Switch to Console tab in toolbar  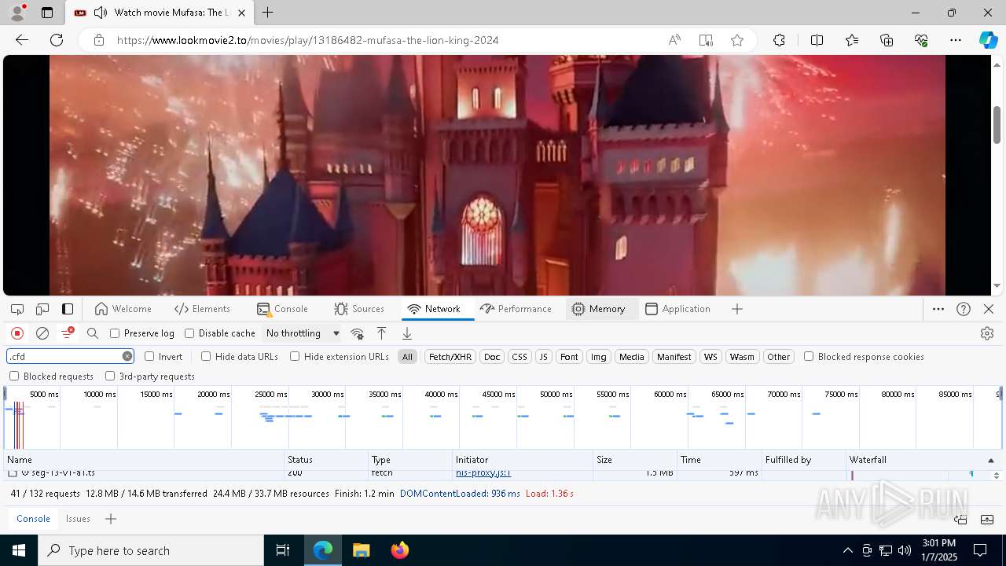(282, 309)
